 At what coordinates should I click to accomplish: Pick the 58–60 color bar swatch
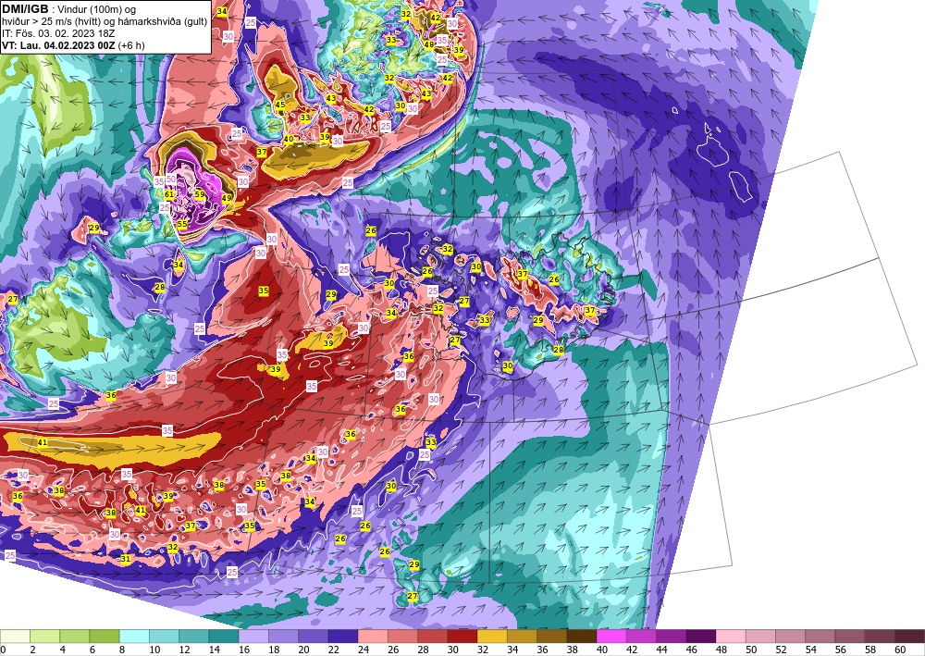point(881,636)
